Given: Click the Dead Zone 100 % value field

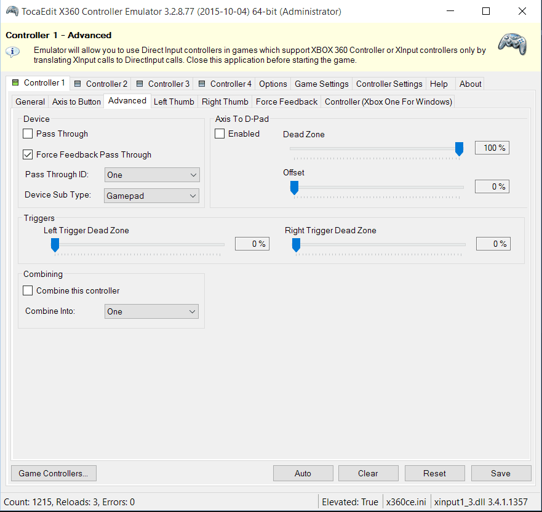Looking at the screenshot, I should coord(492,148).
